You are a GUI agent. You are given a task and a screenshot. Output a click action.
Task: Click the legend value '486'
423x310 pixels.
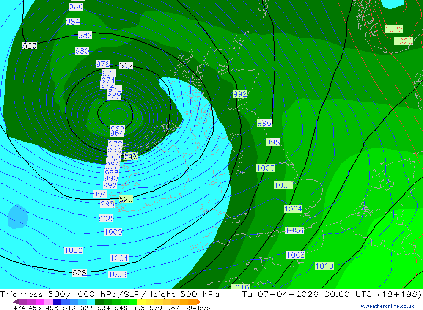tap(35, 307)
